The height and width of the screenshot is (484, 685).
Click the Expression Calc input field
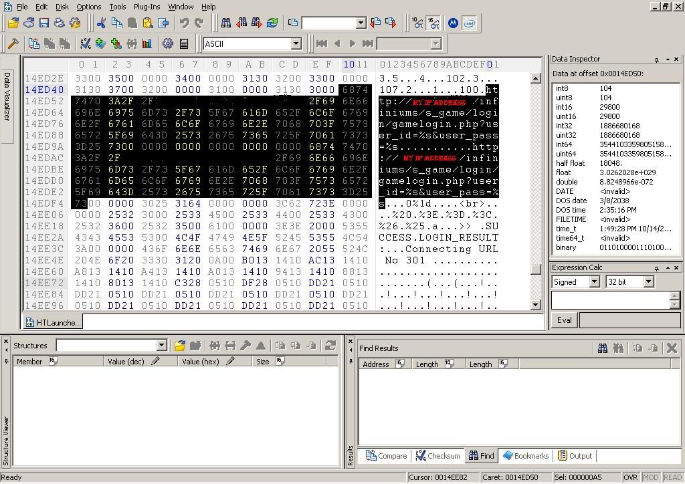609,300
